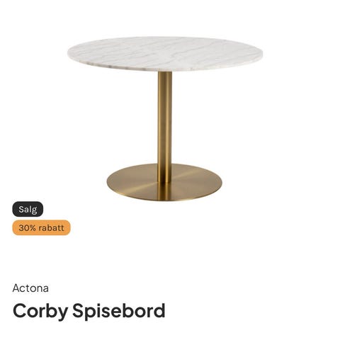Click the grey veining on the tabletop center
The image size is (340, 340).
[x=165, y=53]
